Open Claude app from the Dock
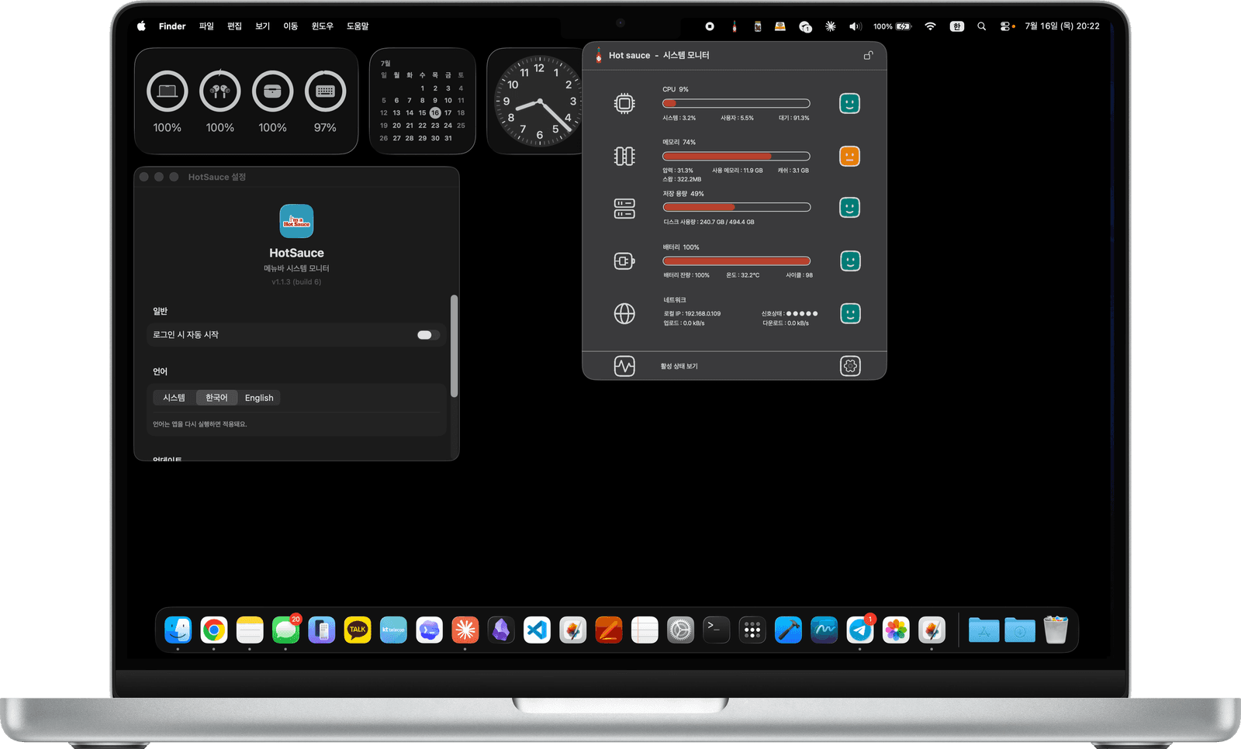Screen dimensions: 1241x749 coord(465,630)
